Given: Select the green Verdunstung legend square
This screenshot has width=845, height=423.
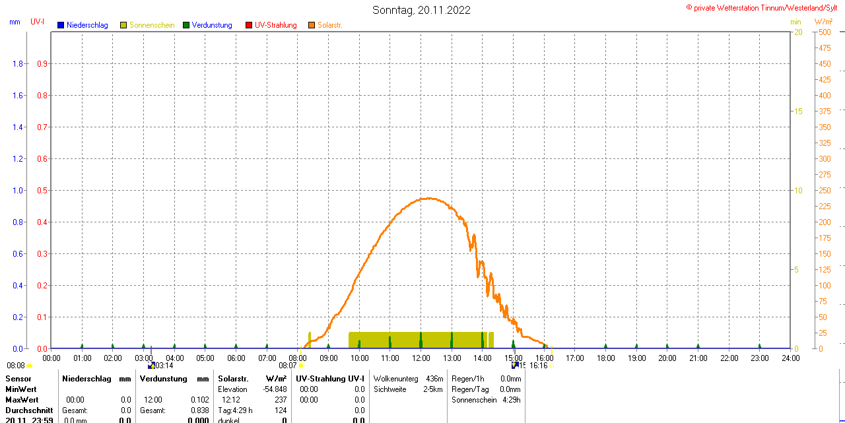Looking at the screenshot, I should 186,25.
